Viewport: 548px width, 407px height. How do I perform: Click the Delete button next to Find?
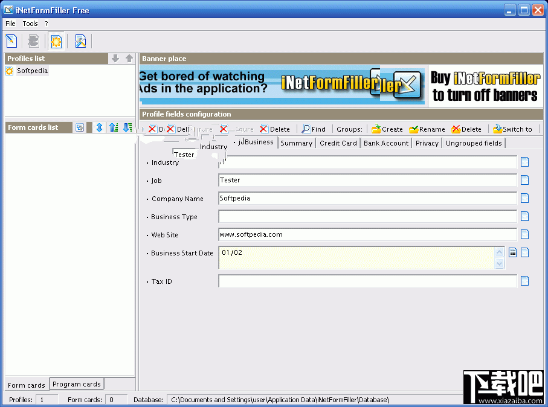point(276,129)
